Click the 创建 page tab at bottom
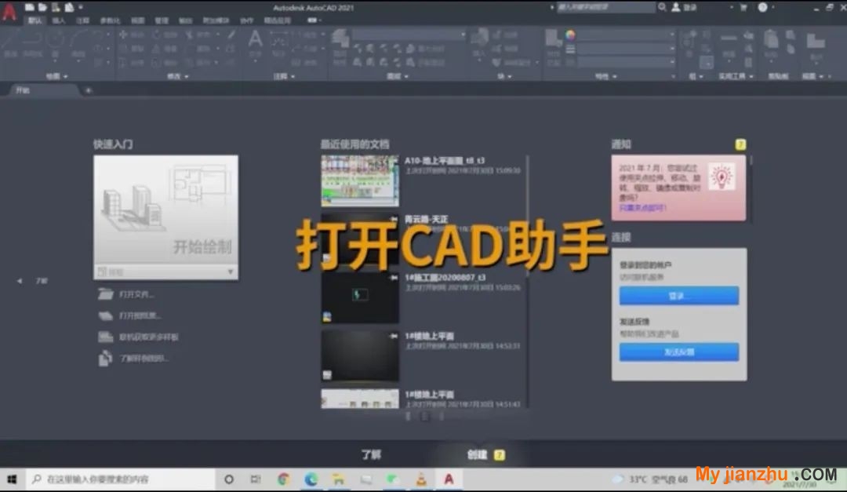 478,454
